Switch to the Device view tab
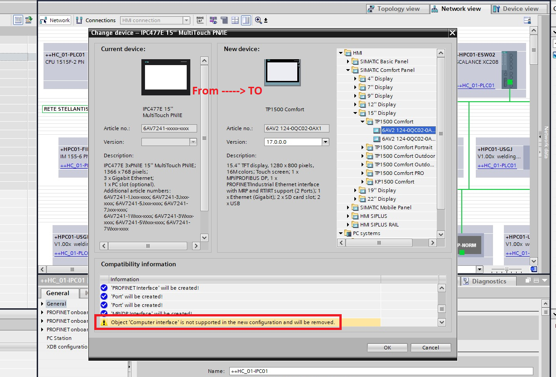The width and height of the screenshot is (556, 377). click(516, 9)
